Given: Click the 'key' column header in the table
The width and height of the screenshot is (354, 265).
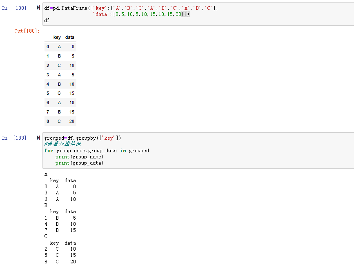Looking at the screenshot, I should tap(57, 37).
